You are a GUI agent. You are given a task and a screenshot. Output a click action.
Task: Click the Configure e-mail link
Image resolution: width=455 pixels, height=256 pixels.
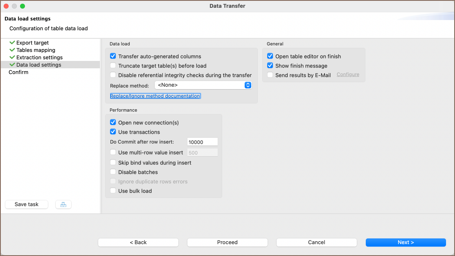(x=348, y=74)
